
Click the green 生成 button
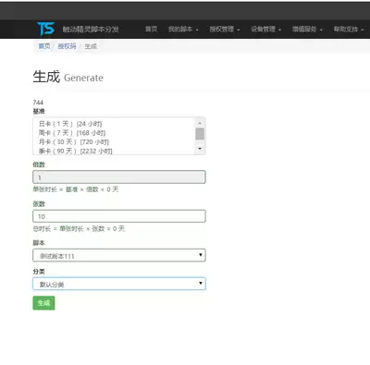click(x=43, y=303)
